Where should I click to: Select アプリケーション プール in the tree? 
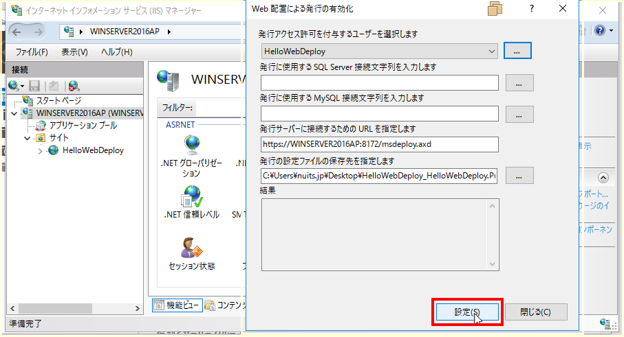tap(83, 126)
